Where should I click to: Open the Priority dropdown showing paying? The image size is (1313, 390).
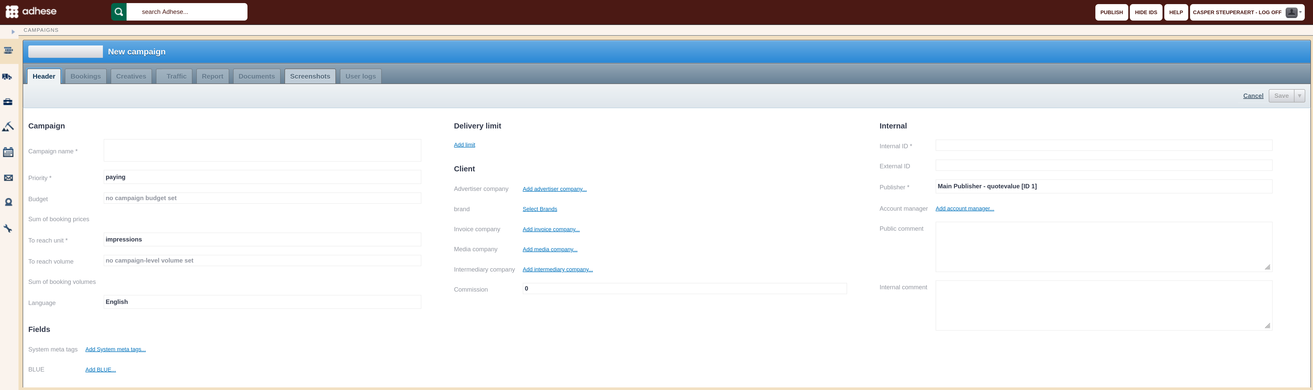point(262,177)
